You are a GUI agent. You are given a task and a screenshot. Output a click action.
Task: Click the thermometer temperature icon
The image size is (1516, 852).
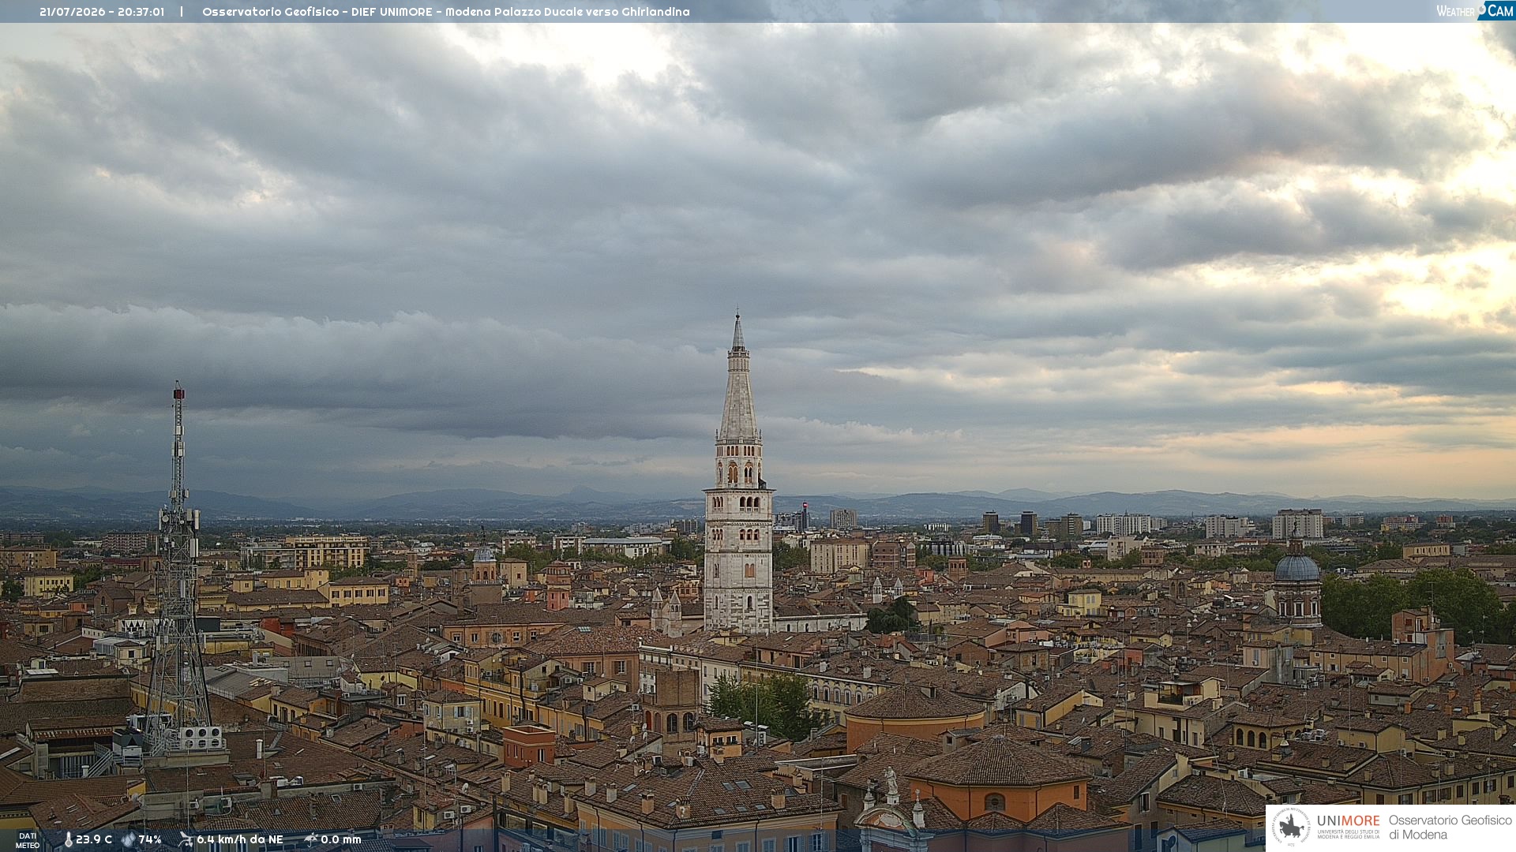69,840
